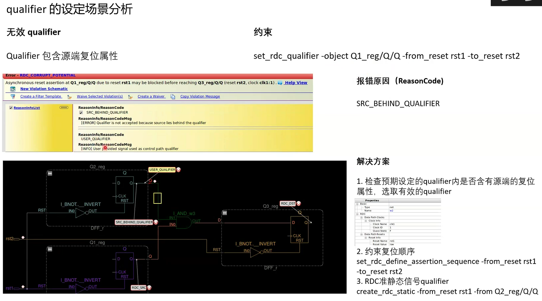The width and height of the screenshot is (542, 301).
Task: Click icon beside Create a Waiver link
Action: click(x=130, y=97)
